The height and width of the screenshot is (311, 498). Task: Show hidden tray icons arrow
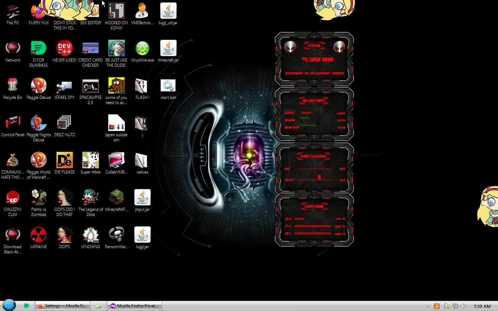428,306
